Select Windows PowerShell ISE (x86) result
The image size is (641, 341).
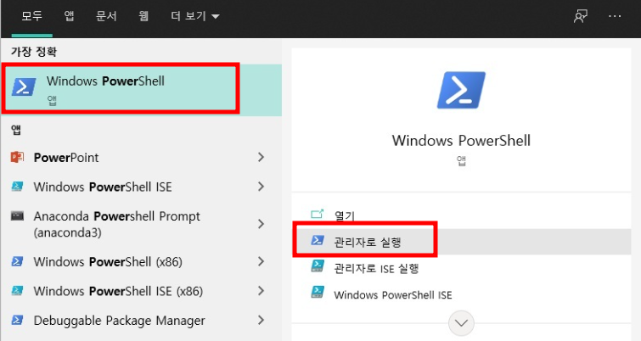pos(142,291)
